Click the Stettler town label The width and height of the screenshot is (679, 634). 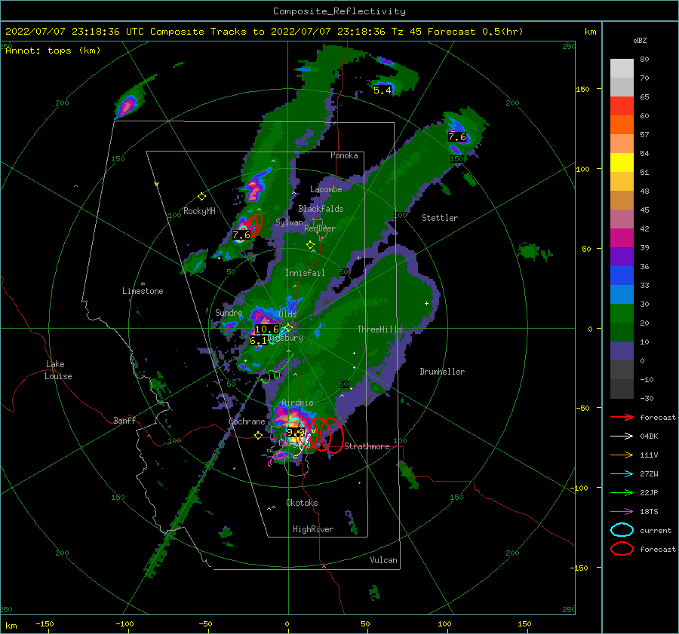click(440, 218)
